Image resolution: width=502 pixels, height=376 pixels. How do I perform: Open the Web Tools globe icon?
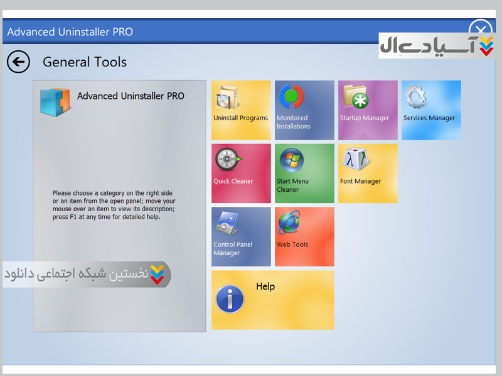pyautogui.click(x=291, y=224)
